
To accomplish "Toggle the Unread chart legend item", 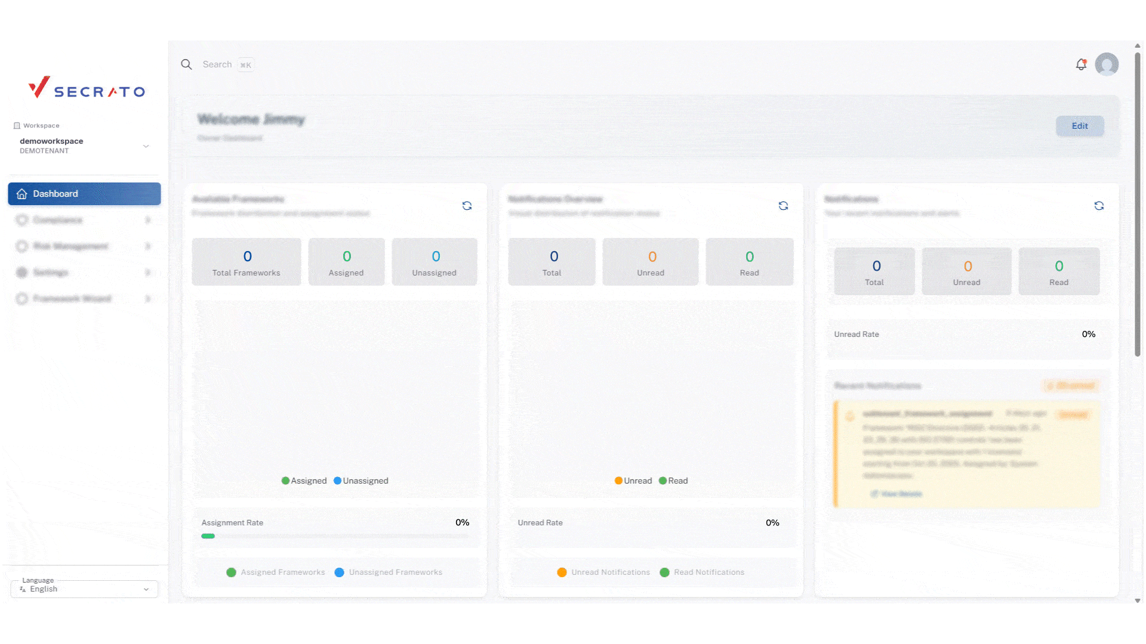I will click(x=633, y=481).
